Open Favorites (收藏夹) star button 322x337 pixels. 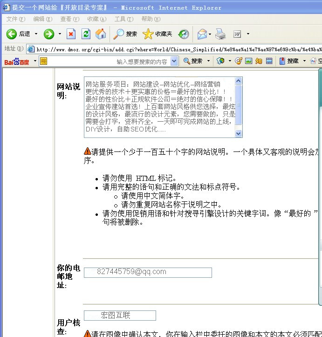[x=158, y=34]
